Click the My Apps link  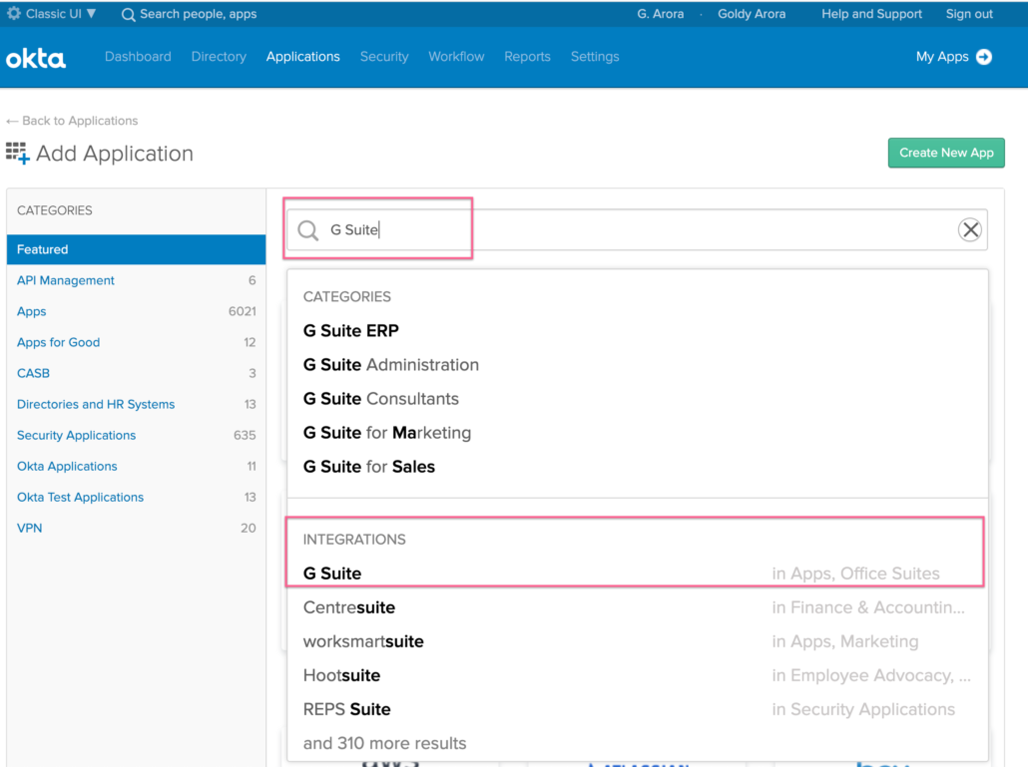pos(942,57)
